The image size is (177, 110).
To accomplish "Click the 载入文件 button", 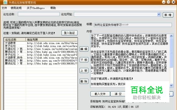I will pos(100,94).
